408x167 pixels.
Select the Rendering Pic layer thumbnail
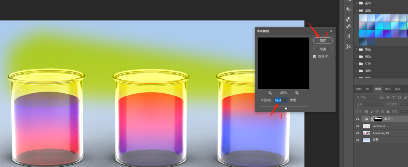366,133
